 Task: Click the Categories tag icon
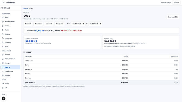coord(3,38)
